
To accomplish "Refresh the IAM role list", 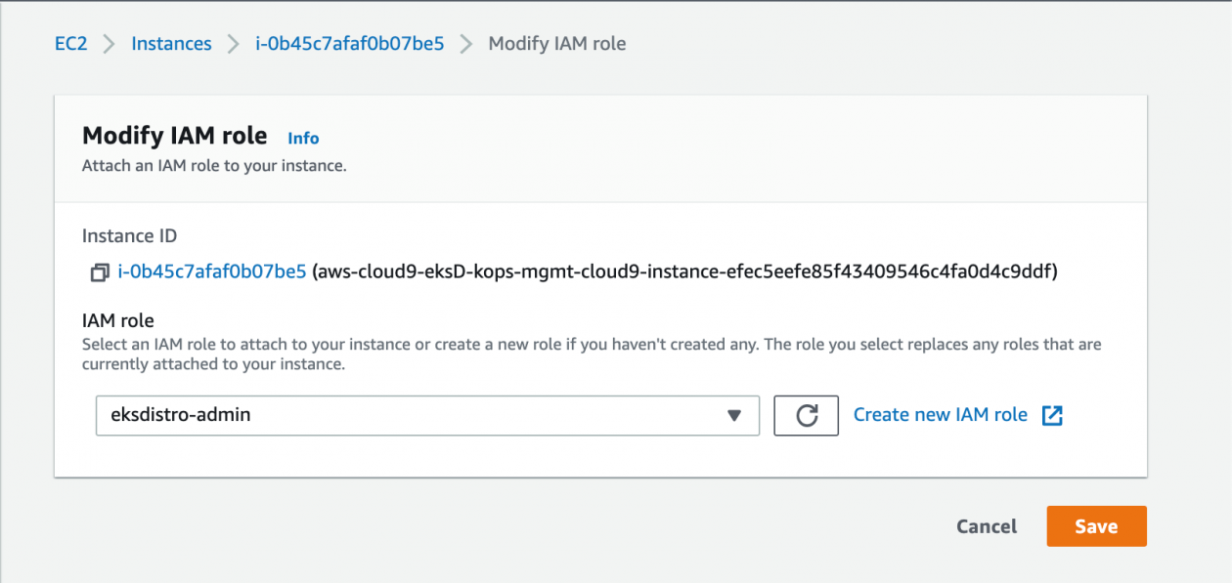I will tap(806, 415).
